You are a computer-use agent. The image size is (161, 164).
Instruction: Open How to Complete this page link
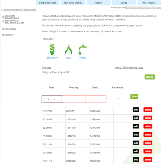pyautogui.click(x=129, y=67)
